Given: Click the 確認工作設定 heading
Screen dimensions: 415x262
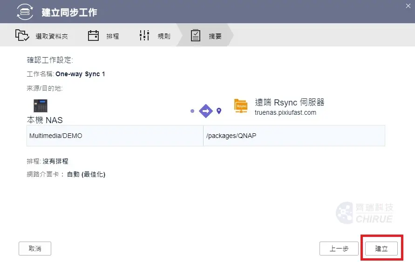Looking at the screenshot, I should click(x=50, y=60).
